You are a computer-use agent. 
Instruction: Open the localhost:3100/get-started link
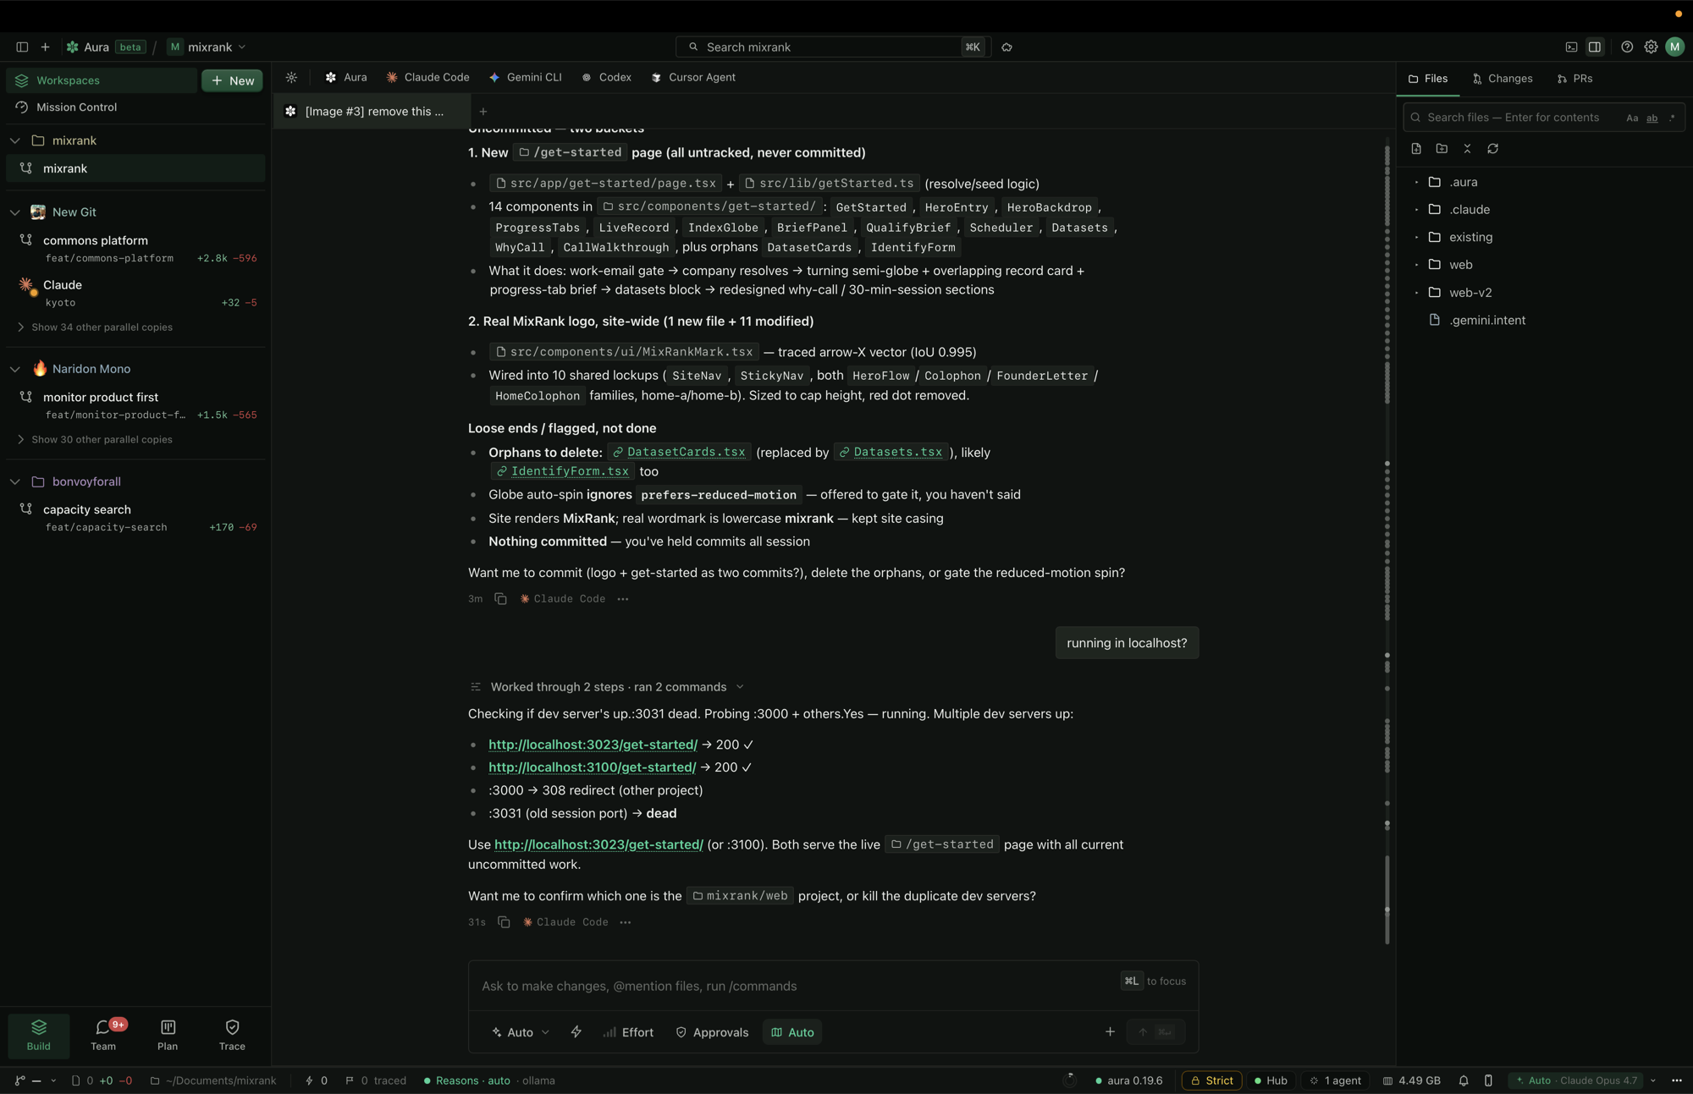[592, 767]
